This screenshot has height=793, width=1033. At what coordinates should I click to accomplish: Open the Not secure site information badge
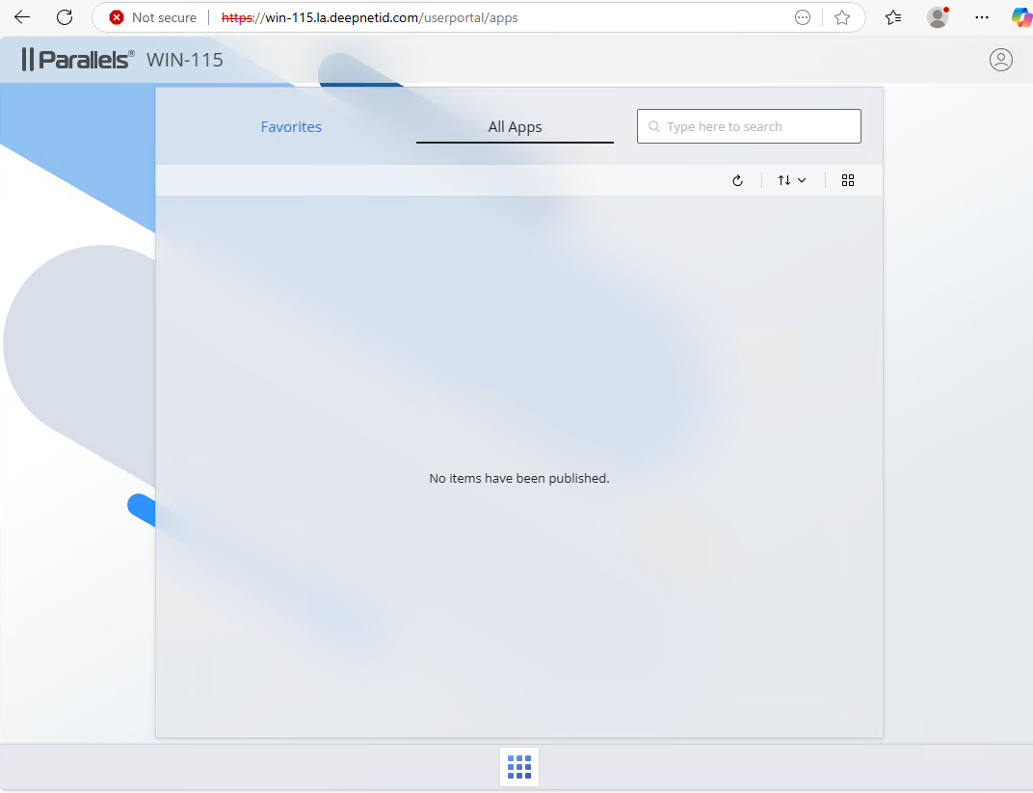(153, 17)
